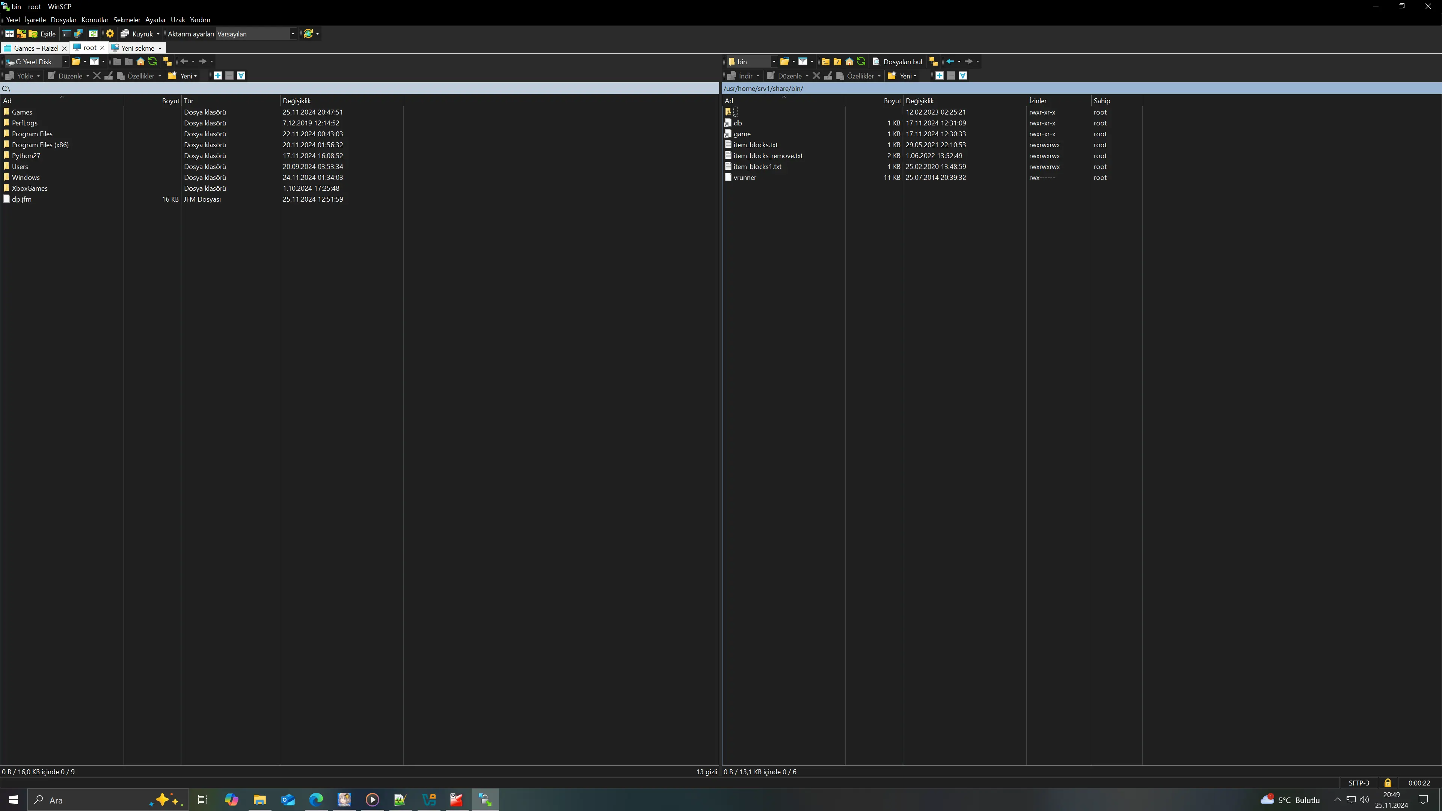This screenshot has width=1442, height=811.
Task: Click remote panel select-files plus icon
Action: 939,75
